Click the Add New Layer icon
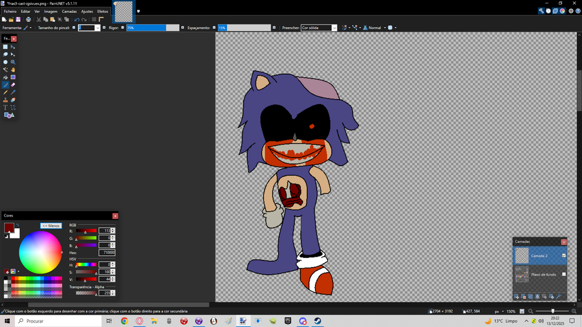Image resolution: width=582 pixels, height=327 pixels. 516,297
